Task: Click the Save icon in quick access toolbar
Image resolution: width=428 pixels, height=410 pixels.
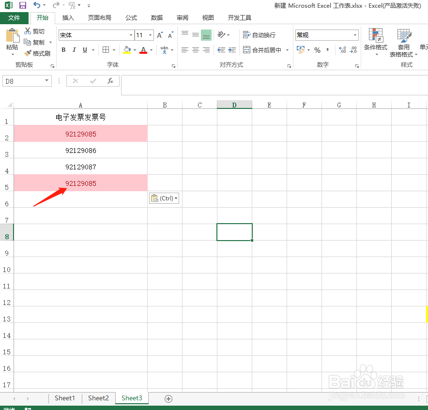Action: (x=22, y=5)
